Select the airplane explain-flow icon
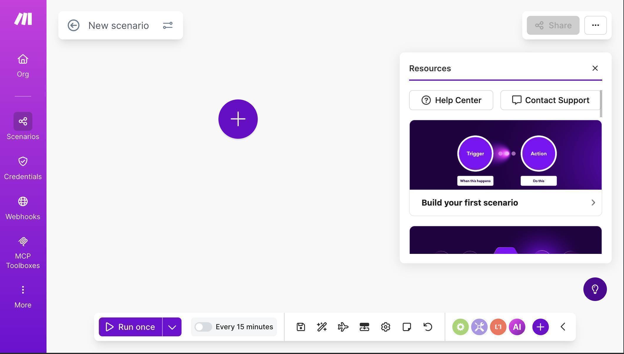Screen dimensions: 624x354 coord(343,327)
